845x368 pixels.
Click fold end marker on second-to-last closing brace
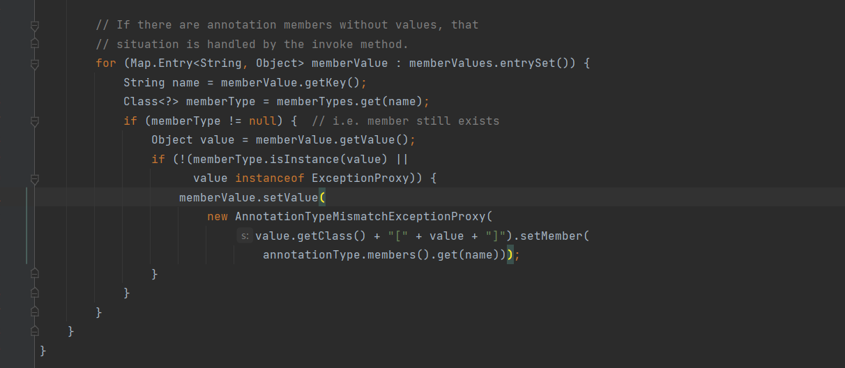[34, 331]
